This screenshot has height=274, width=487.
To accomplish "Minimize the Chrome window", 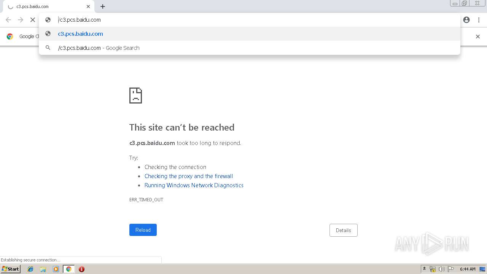I will (455, 3).
